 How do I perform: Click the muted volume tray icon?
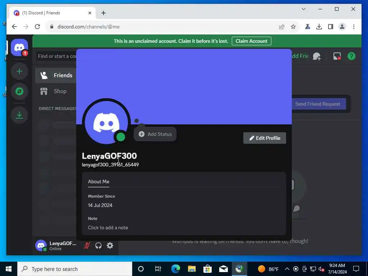tap(322, 269)
